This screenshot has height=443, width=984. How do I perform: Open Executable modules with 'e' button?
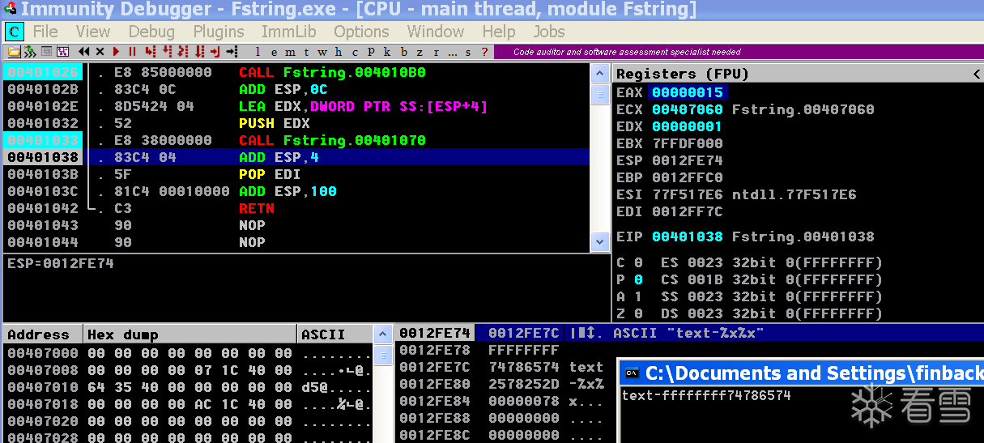274,52
